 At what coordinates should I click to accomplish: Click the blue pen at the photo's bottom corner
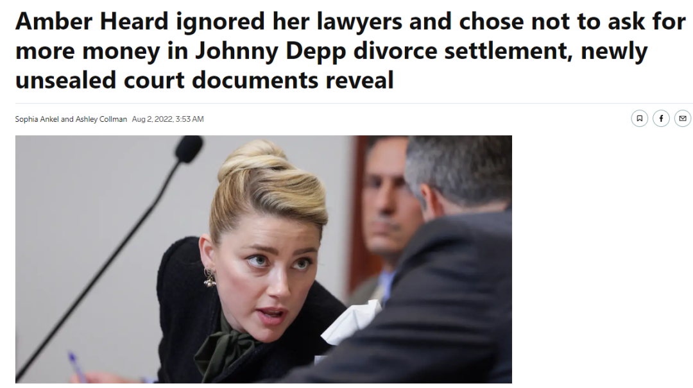click(77, 366)
